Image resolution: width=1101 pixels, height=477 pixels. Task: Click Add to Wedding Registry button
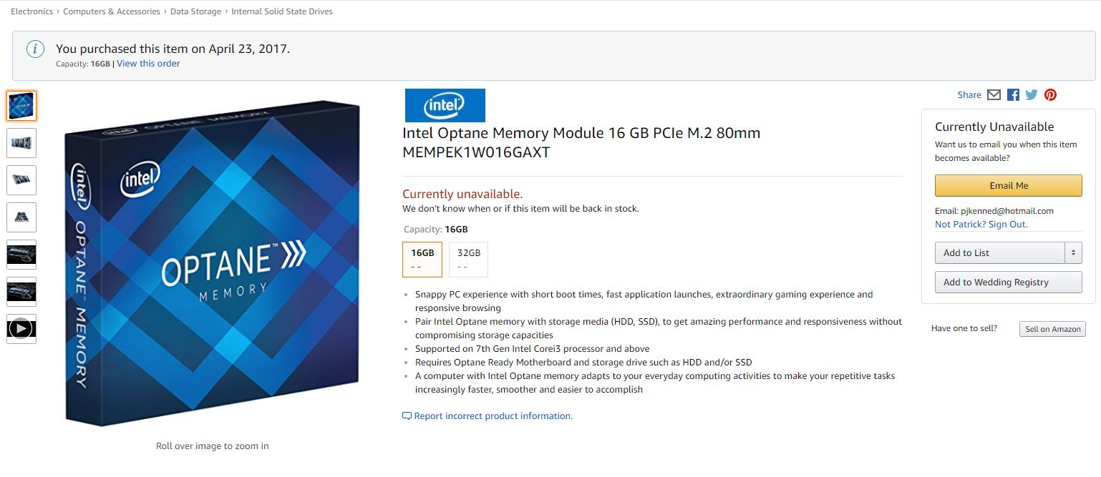tap(1008, 282)
